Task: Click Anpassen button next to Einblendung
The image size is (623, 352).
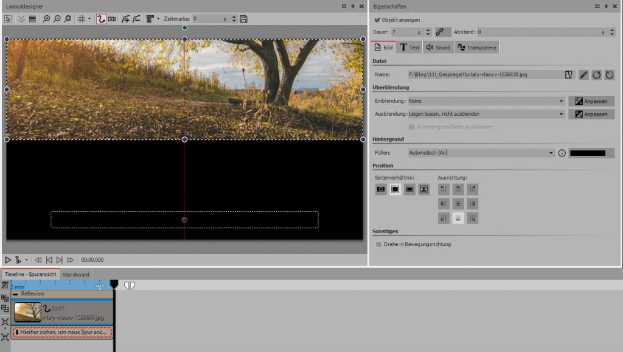Action: click(x=591, y=101)
